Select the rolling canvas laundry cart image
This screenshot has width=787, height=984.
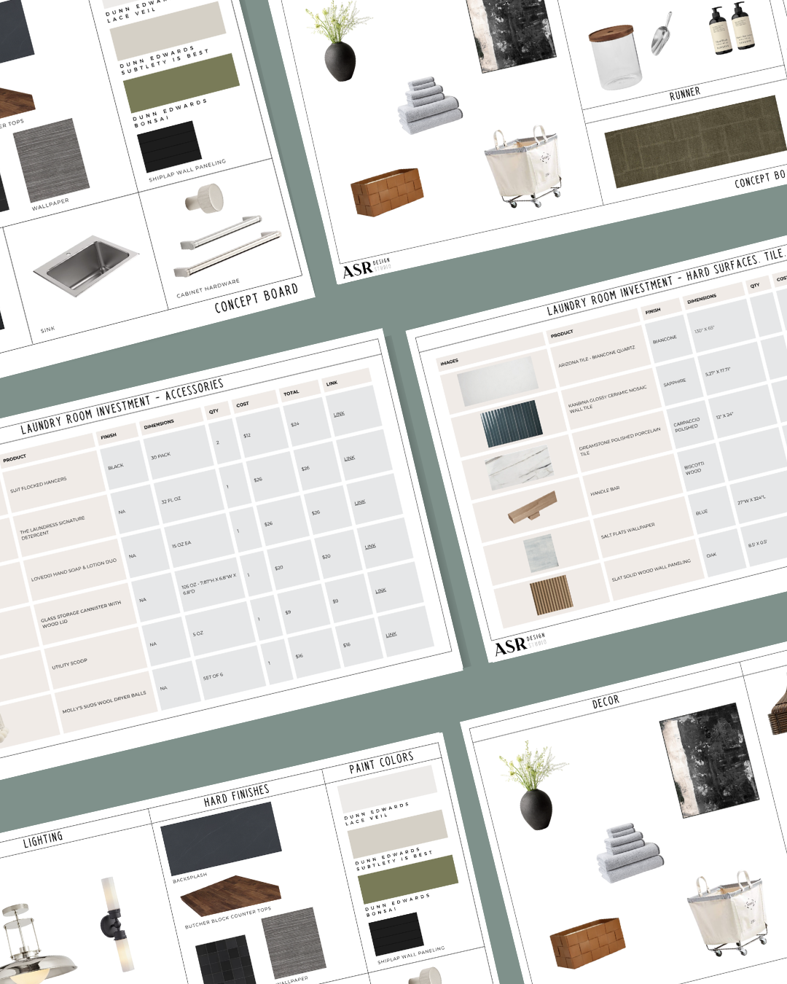[526, 164]
